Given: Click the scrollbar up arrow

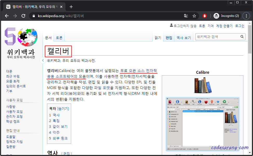Looking at the screenshot, I should tap(250, 23).
